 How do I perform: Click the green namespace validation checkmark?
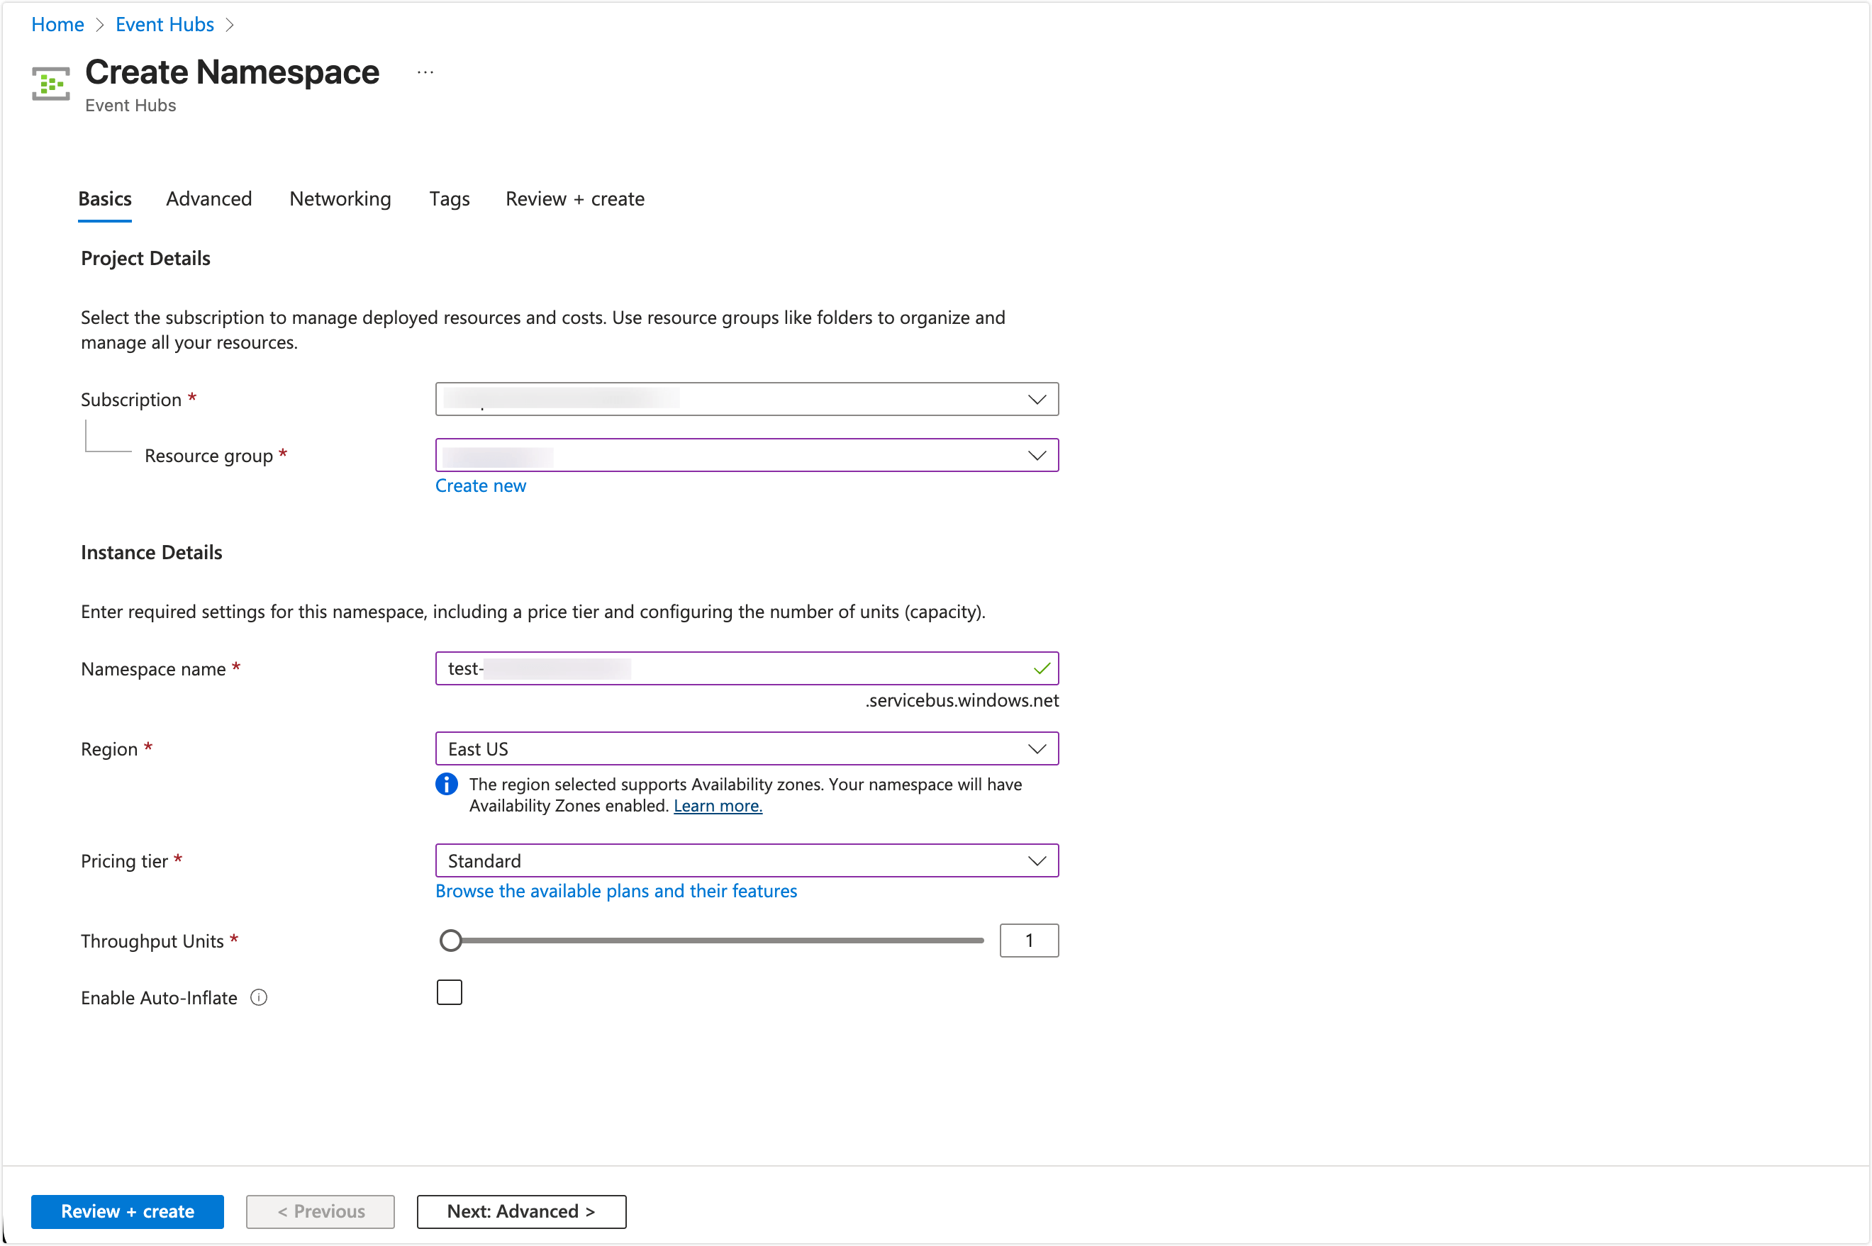[1042, 669]
